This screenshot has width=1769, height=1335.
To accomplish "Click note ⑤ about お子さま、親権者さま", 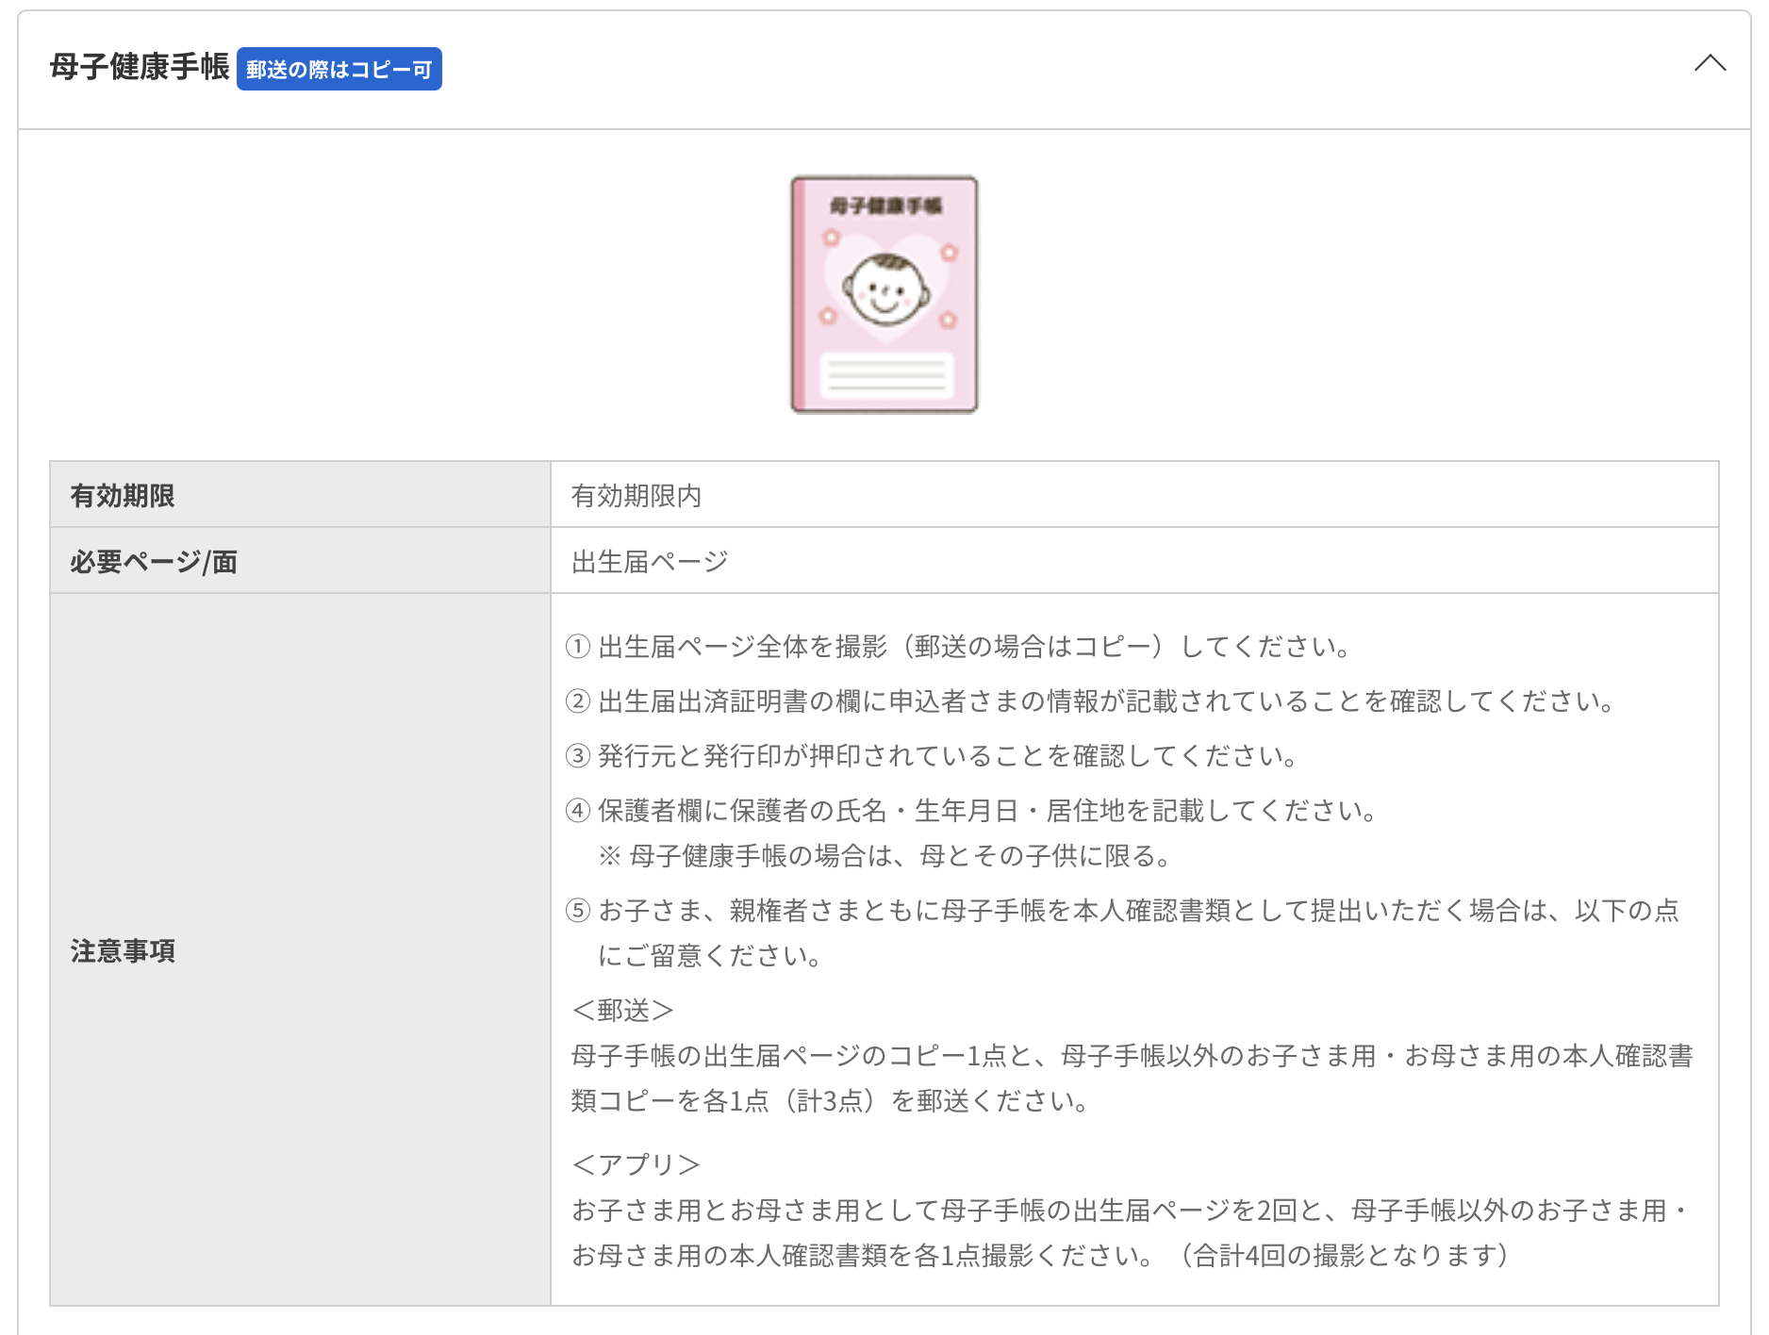I will coord(1122,911).
